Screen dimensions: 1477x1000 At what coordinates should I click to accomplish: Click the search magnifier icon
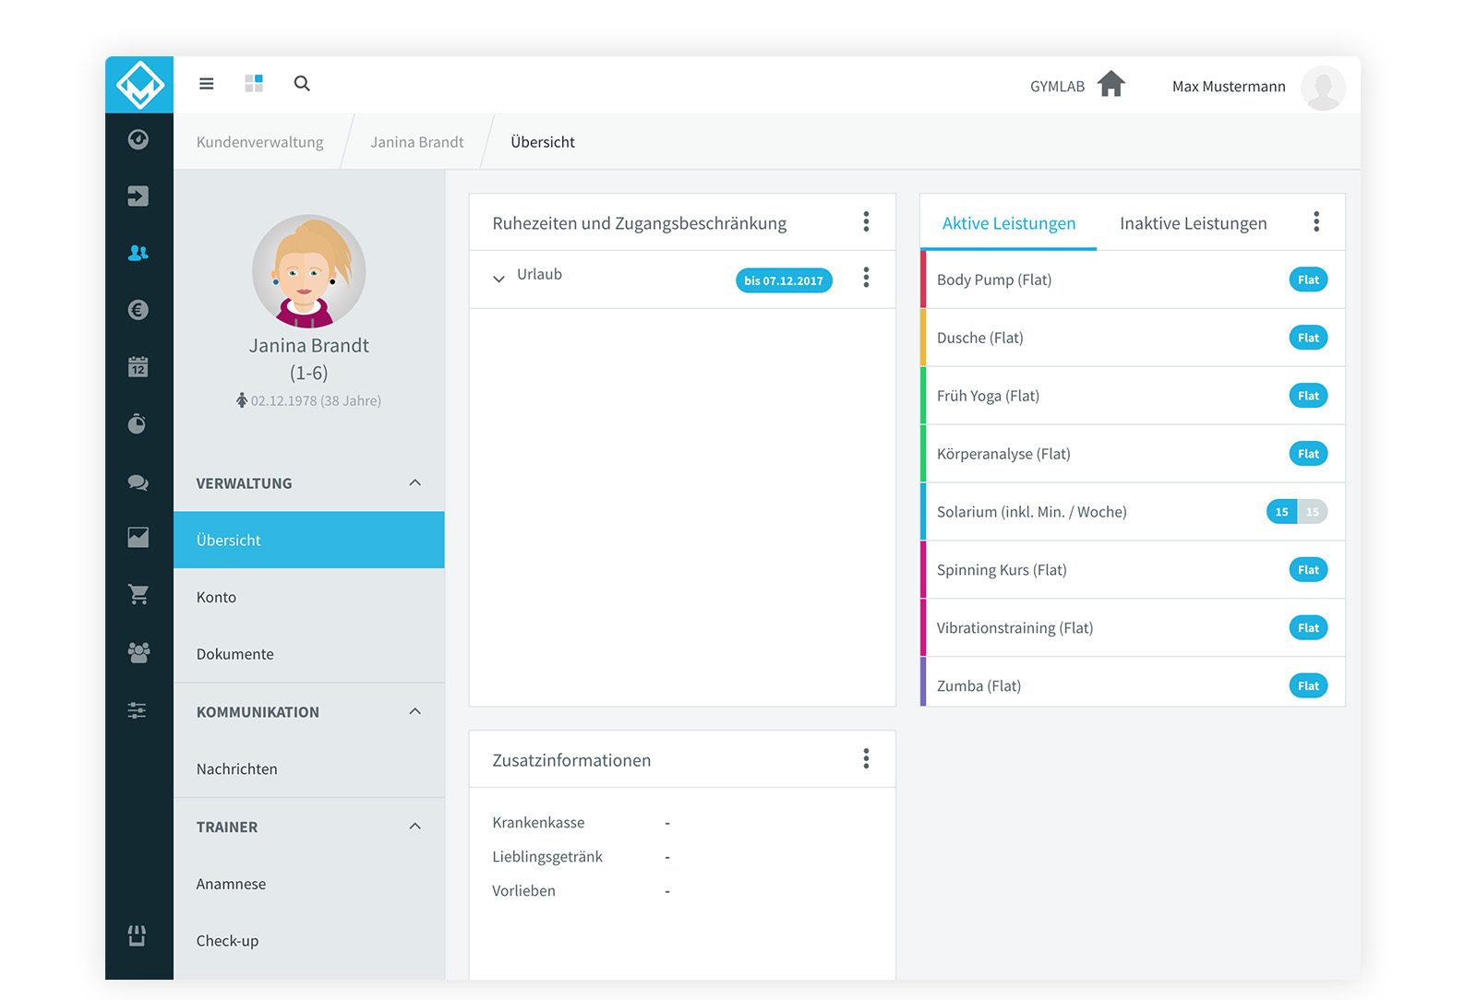(302, 84)
